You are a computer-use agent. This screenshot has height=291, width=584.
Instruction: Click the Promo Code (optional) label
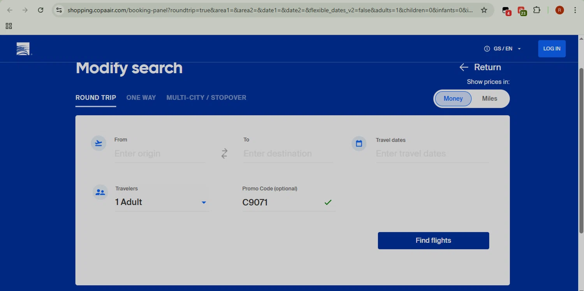269,189
